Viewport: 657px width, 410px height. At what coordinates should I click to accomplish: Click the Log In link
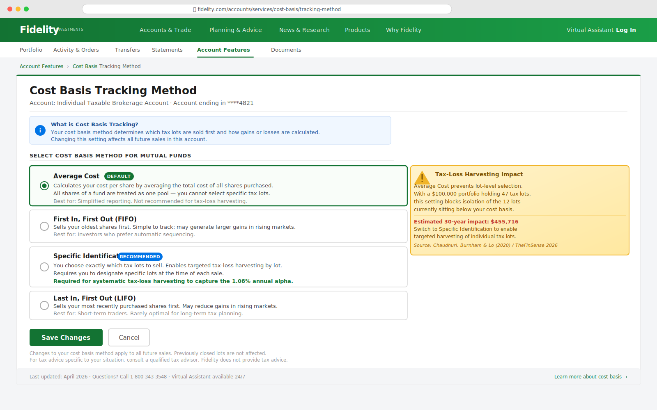pyautogui.click(x=625, y=30)
